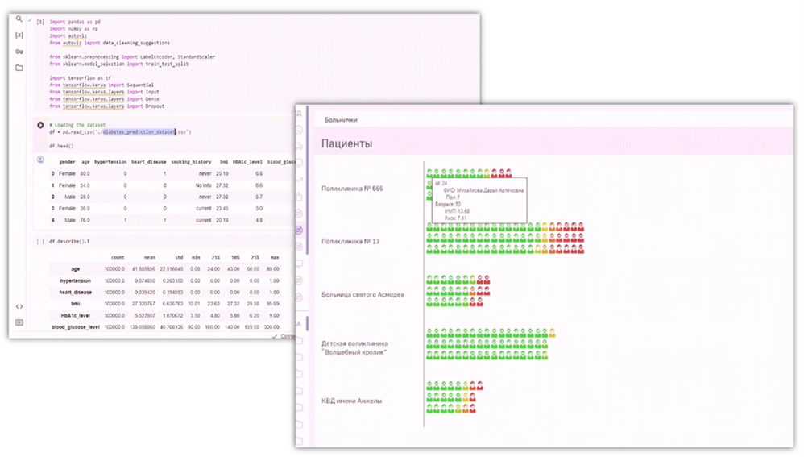The height and width of the screenshot is (457, 804).
Task: Click the blood_glucose_level row label in describe table
Action: pyautogui.click(x=76, y=327)
